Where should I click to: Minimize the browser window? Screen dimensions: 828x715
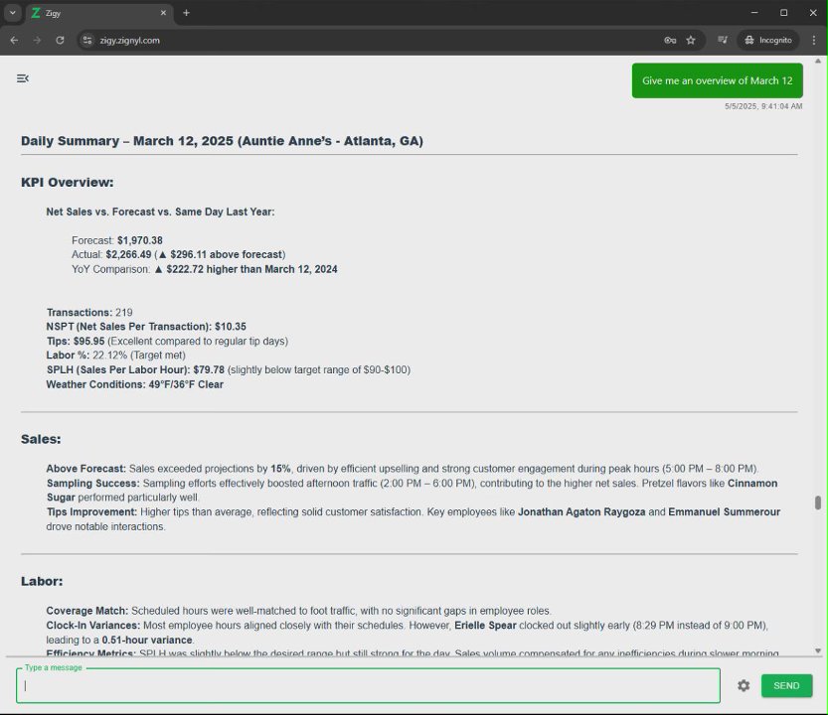pos(754,13)
